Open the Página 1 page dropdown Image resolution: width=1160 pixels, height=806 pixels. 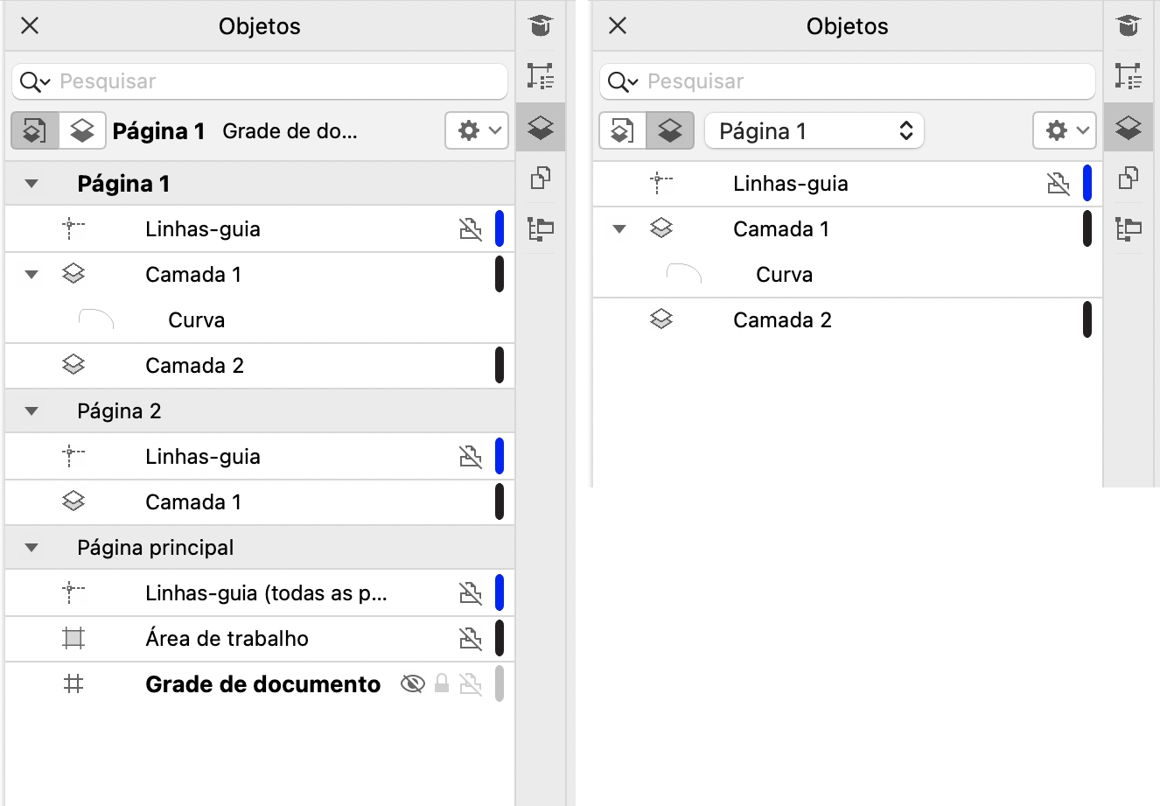pos(814,131)
